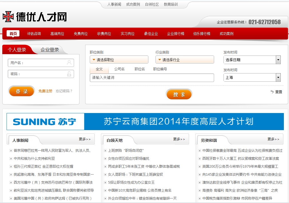Open article 中国社保缴费全球最高
The width and height of the screenshot is (289, 203).
(242, 151)
